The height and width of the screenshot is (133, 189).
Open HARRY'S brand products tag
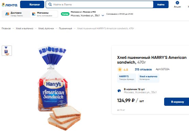click(127, 78)
